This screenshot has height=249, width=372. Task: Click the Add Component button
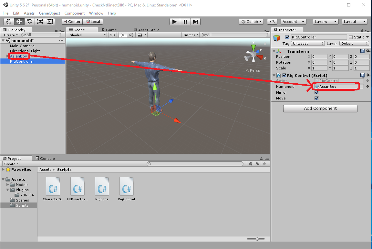(x=320, y=109)
